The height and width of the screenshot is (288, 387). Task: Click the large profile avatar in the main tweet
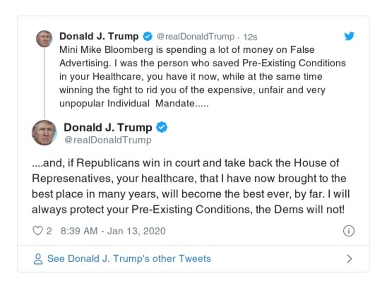click(x=44, y=133)
